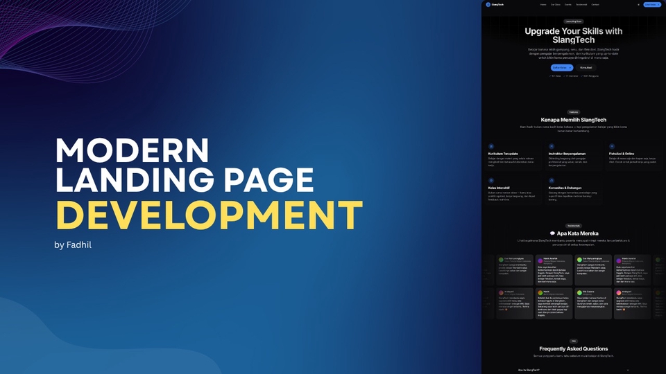
Task: Click the Instruktur Berpengalaman feature icon
Action: (x=552, y=147)
